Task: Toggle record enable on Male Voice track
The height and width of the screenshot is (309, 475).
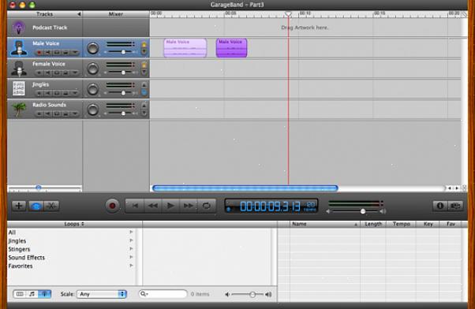Action: pos(39,53)
